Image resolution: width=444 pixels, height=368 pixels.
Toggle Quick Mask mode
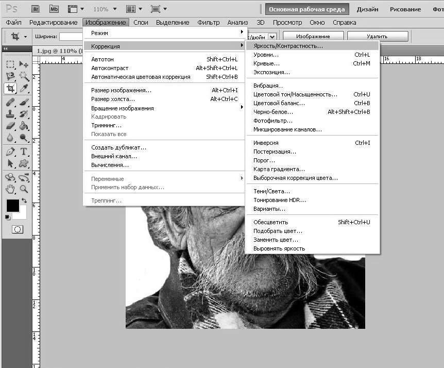click(18, 229)
